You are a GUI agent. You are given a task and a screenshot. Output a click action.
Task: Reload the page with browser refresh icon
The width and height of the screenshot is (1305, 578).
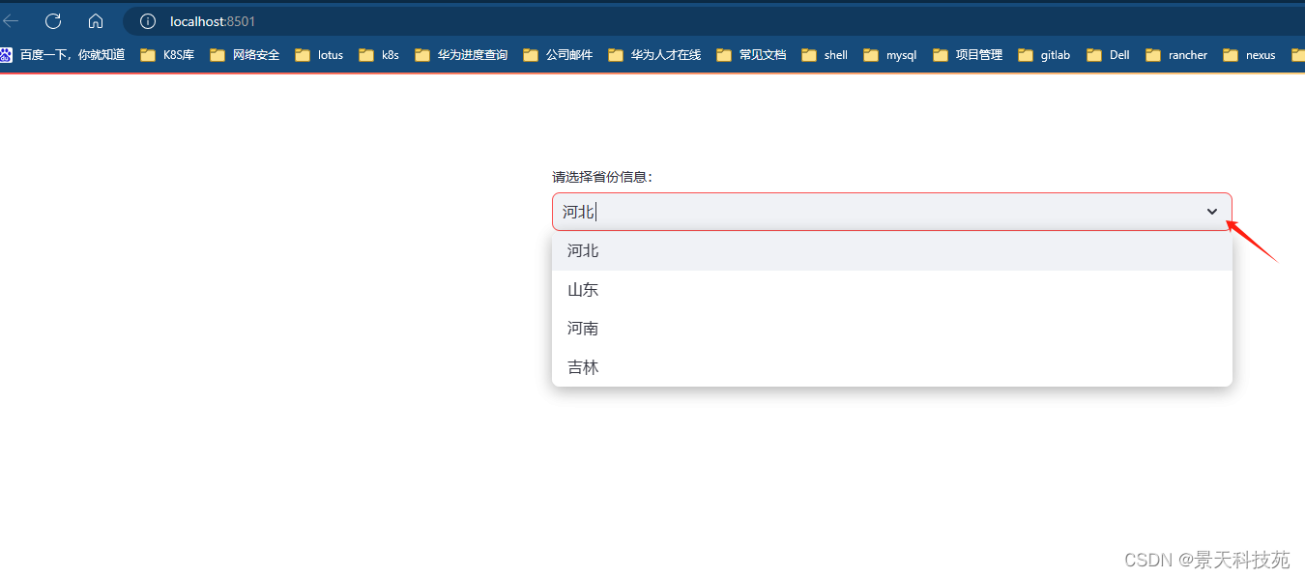(x=53, y=21)
